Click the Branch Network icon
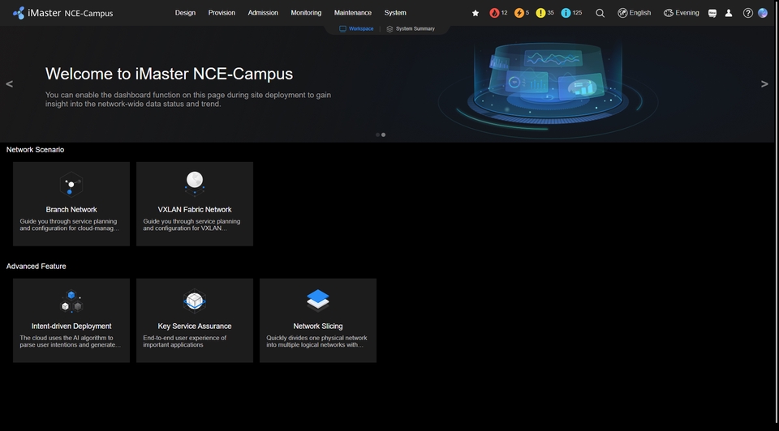 (71, 185)
